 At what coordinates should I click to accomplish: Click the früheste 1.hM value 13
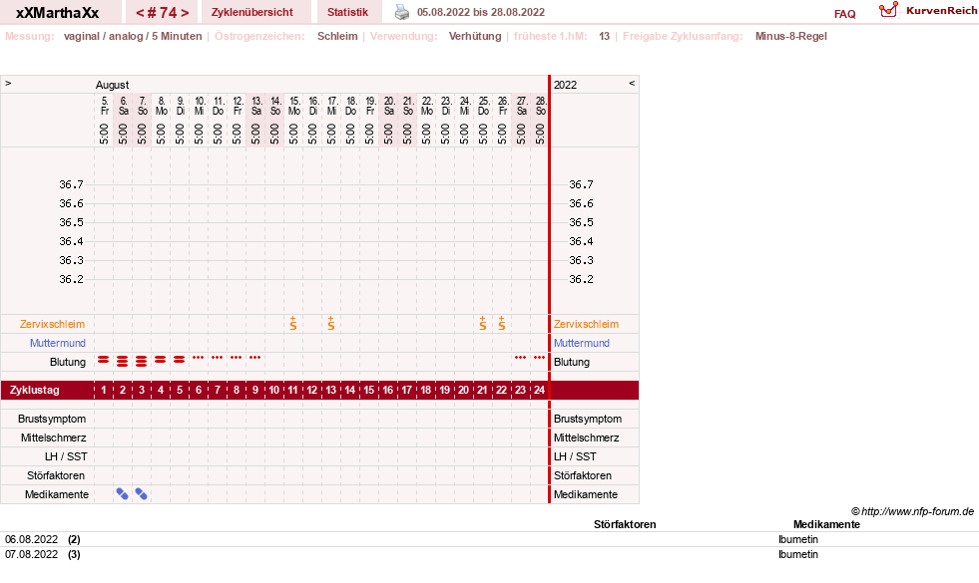click(x=605, y=36)
